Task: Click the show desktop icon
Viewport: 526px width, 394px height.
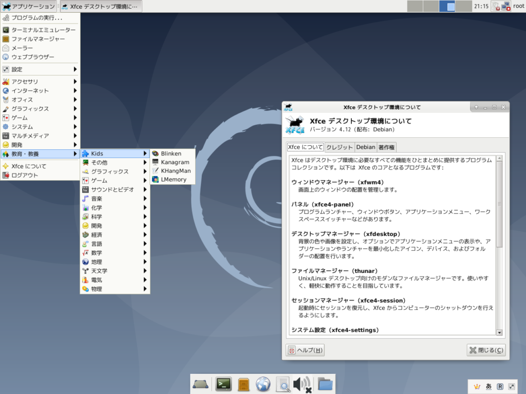Action: pyautogui.click(x=200, y=384)
